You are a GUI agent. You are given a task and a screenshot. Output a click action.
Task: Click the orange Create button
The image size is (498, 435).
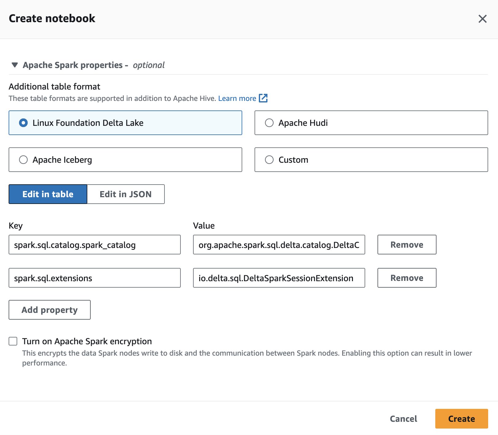(x=461, y=419)
